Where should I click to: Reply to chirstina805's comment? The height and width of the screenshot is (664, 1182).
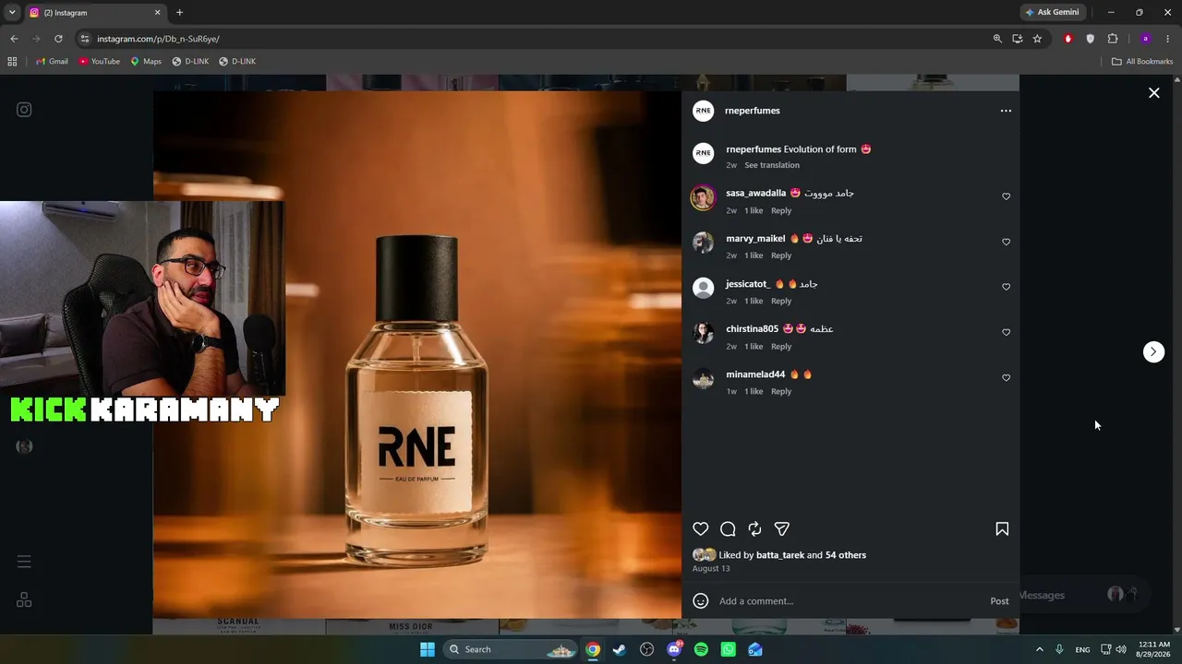coord(781,347)
